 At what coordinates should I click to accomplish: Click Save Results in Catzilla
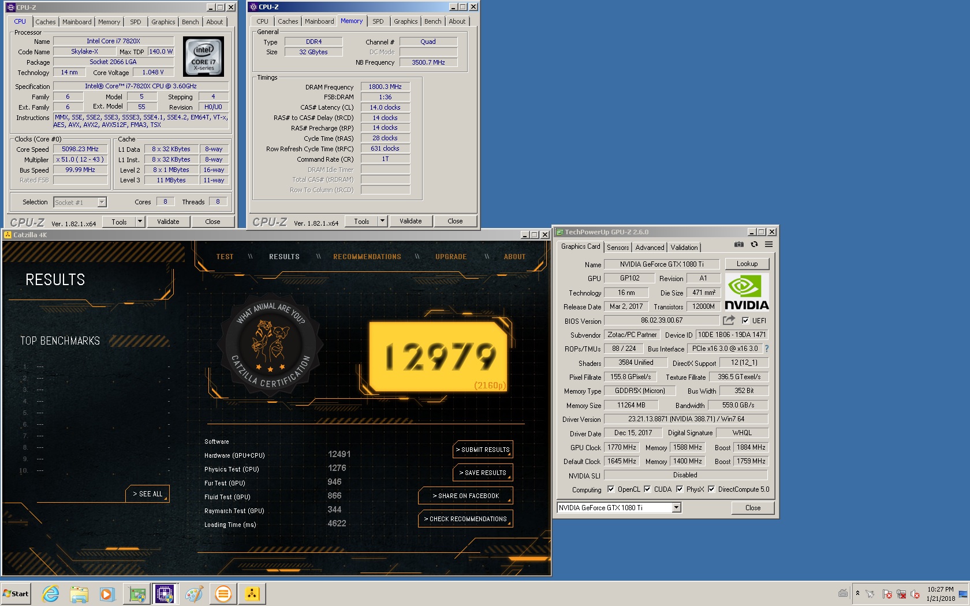point(483,473)
